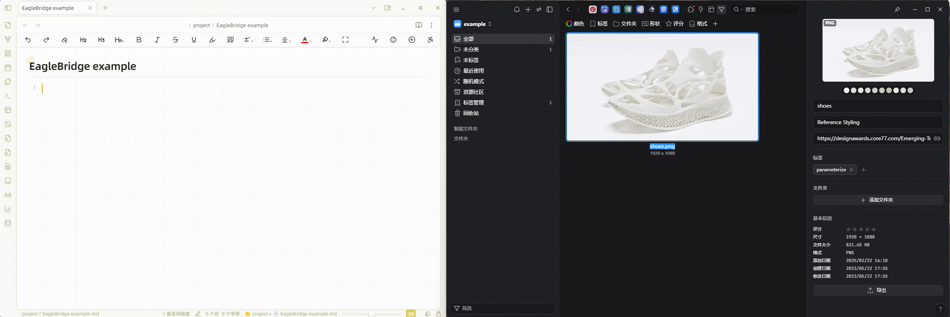Open the list style dropdown

point(267,40)
